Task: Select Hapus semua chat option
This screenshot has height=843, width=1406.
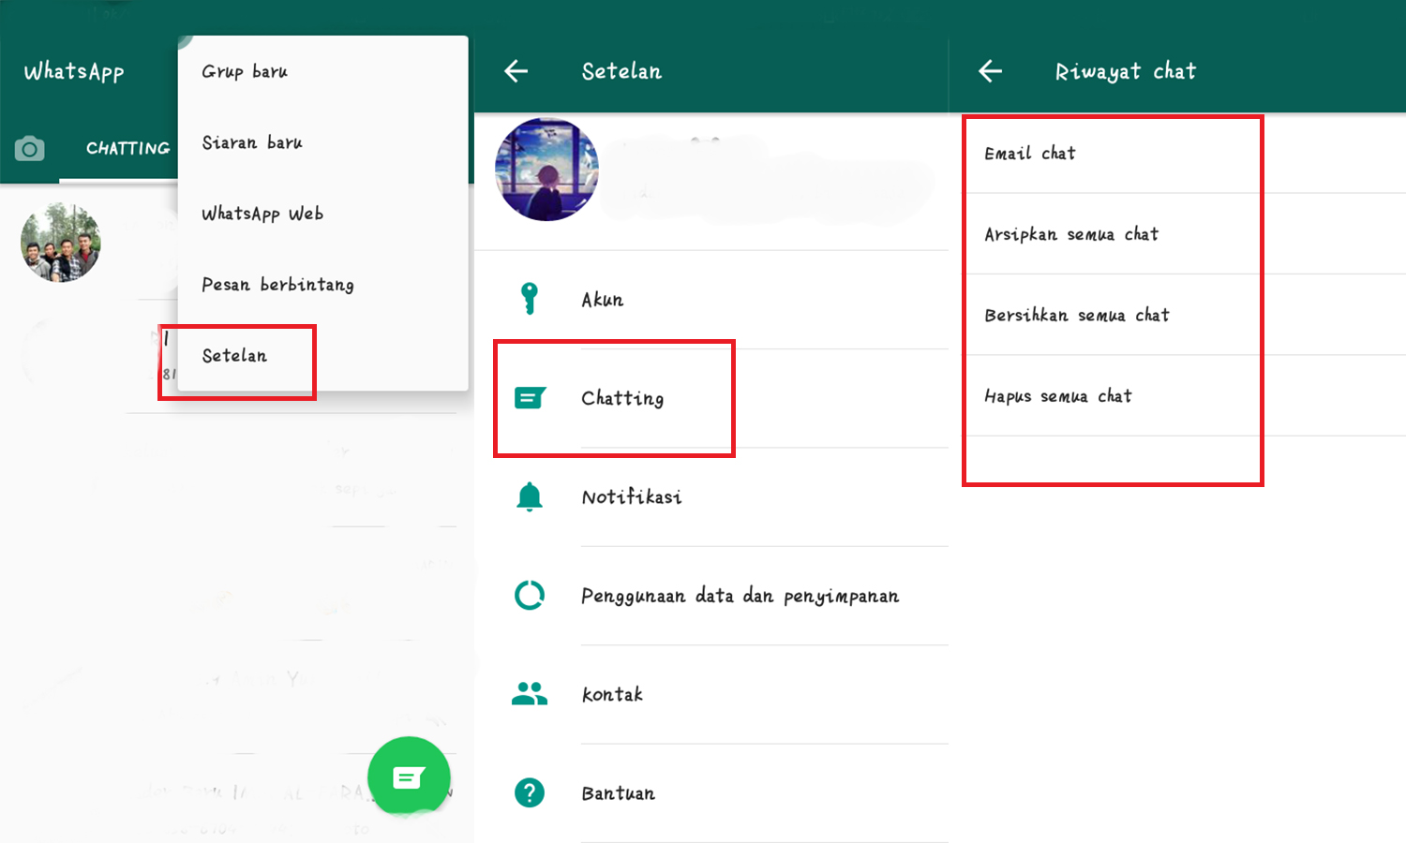Action: [1177, 395]
